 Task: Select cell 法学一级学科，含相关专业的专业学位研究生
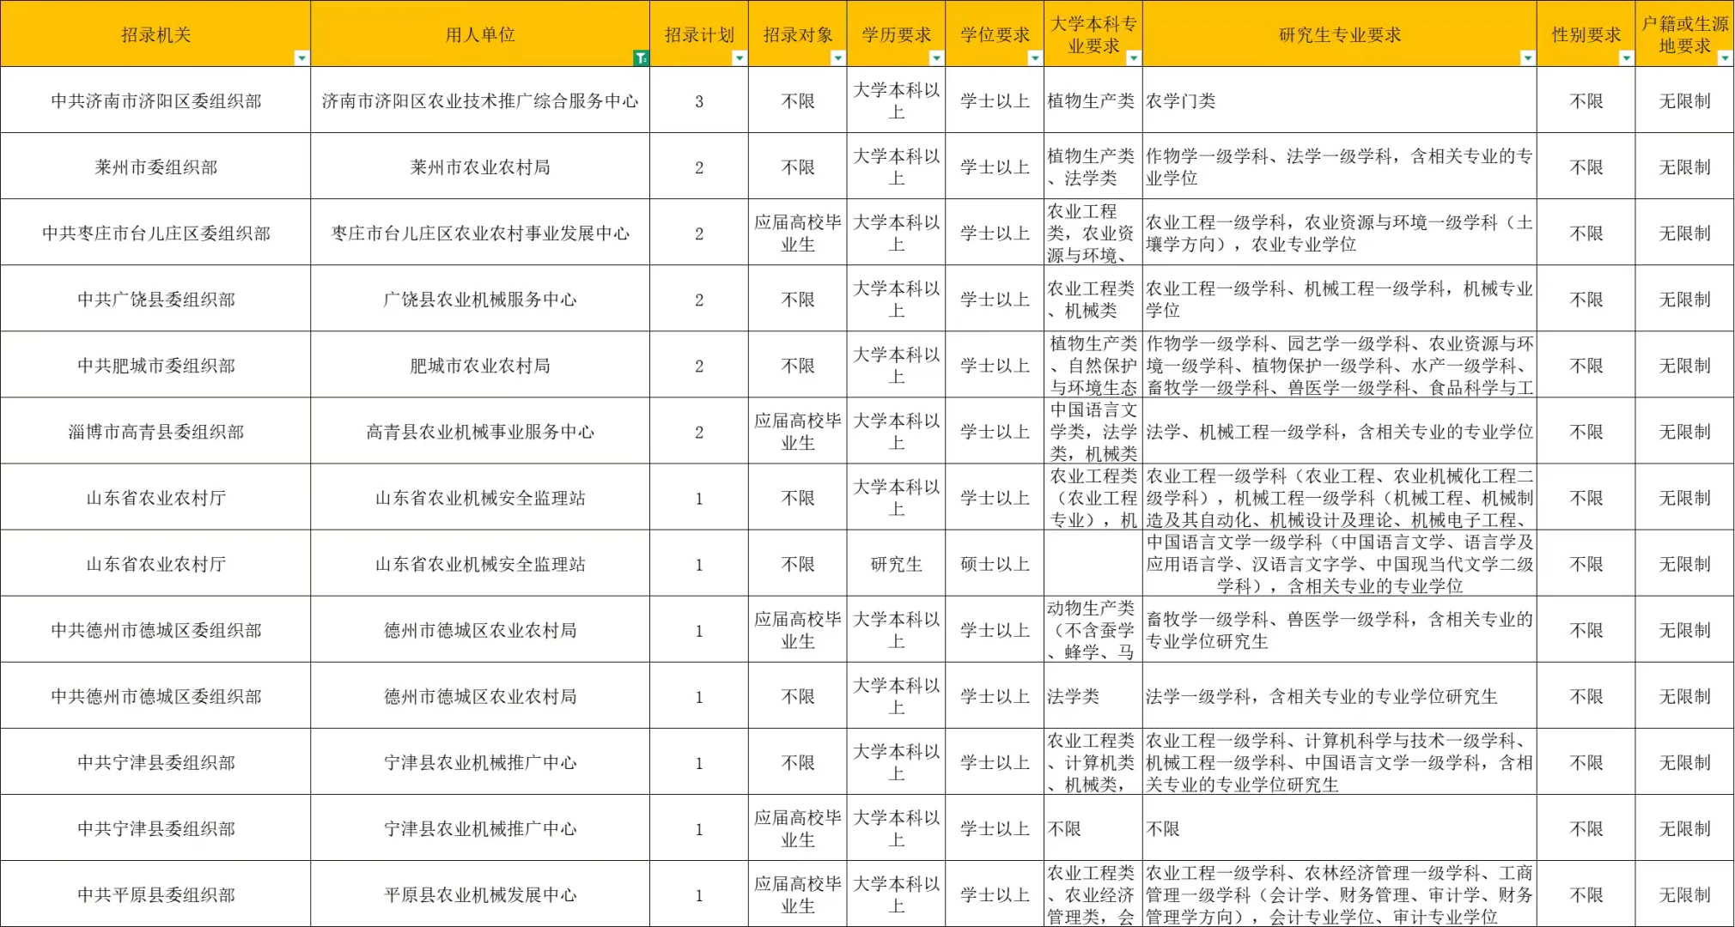pos(1340,696)
